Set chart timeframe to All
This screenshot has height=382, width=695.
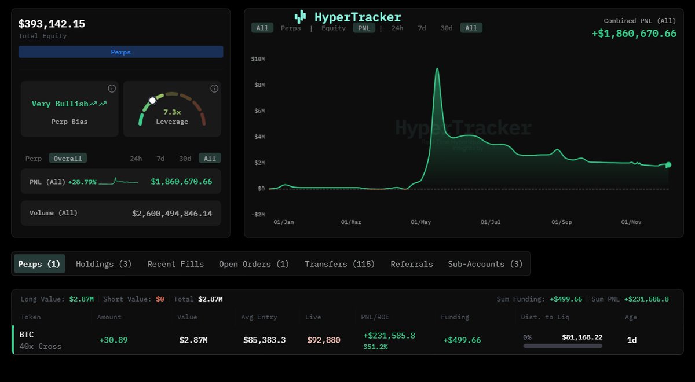(x=471, y=28)
